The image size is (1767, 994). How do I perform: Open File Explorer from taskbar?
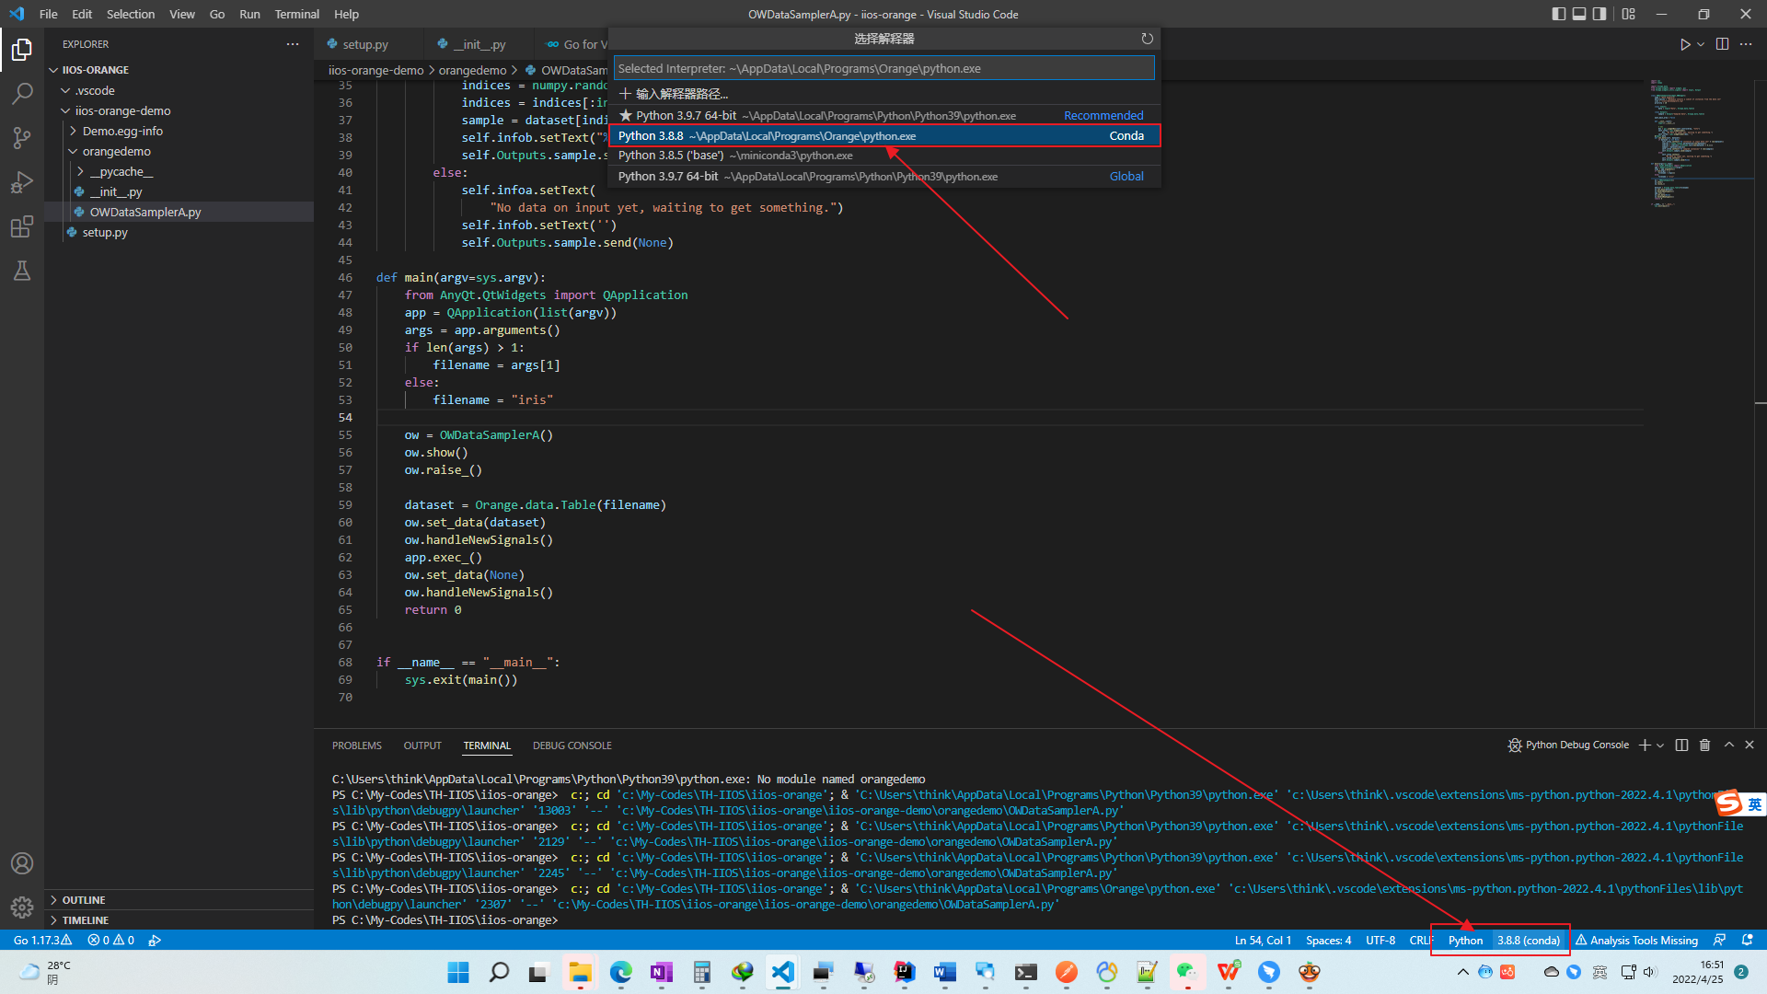[x=580, y=972]
